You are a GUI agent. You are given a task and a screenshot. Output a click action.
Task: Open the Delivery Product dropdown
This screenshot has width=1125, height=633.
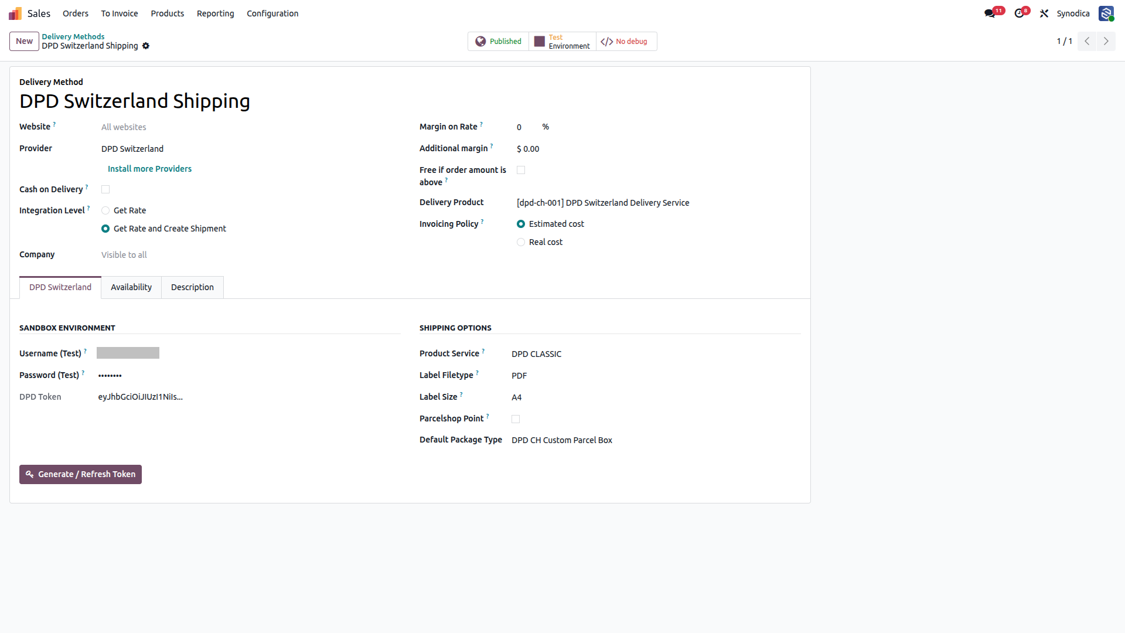tap(659, 203)
